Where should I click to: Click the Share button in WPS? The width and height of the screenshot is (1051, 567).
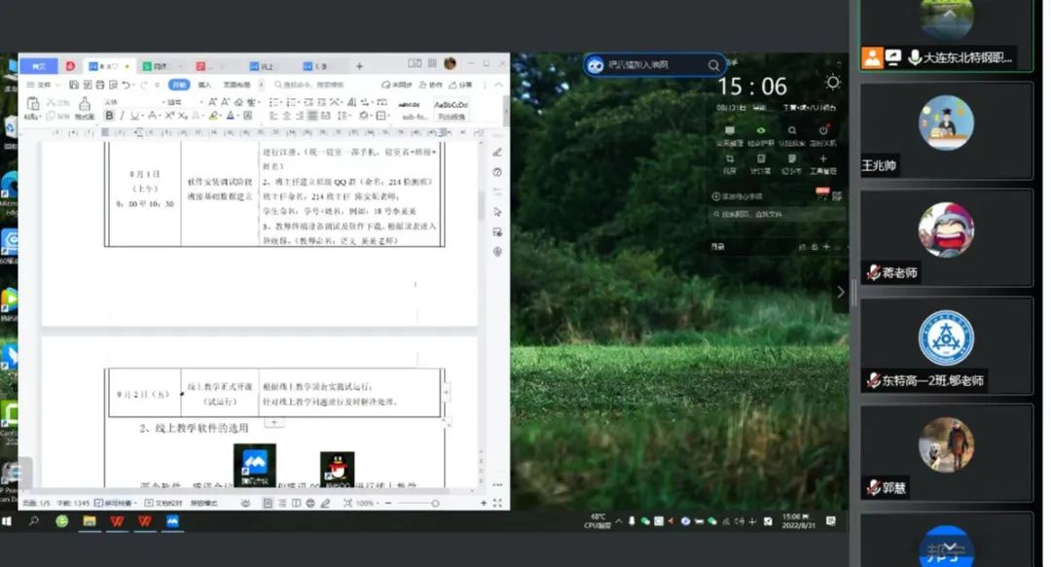(x=461, y=86)
